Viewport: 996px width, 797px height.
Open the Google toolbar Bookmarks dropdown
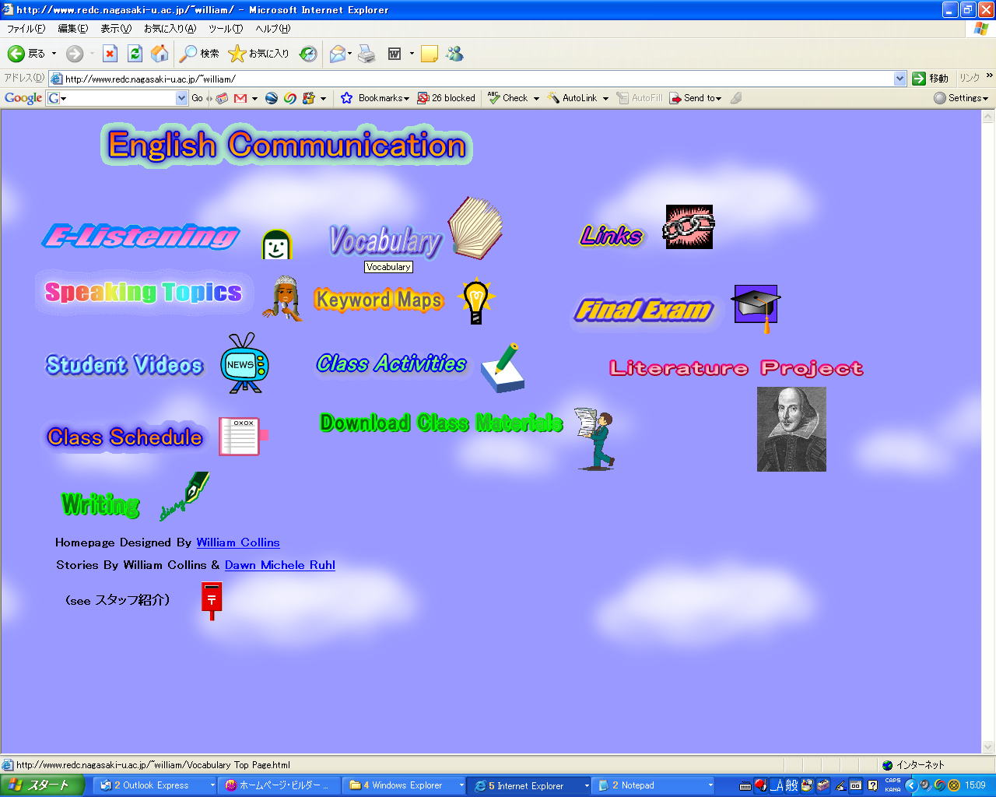coord(383,98)
